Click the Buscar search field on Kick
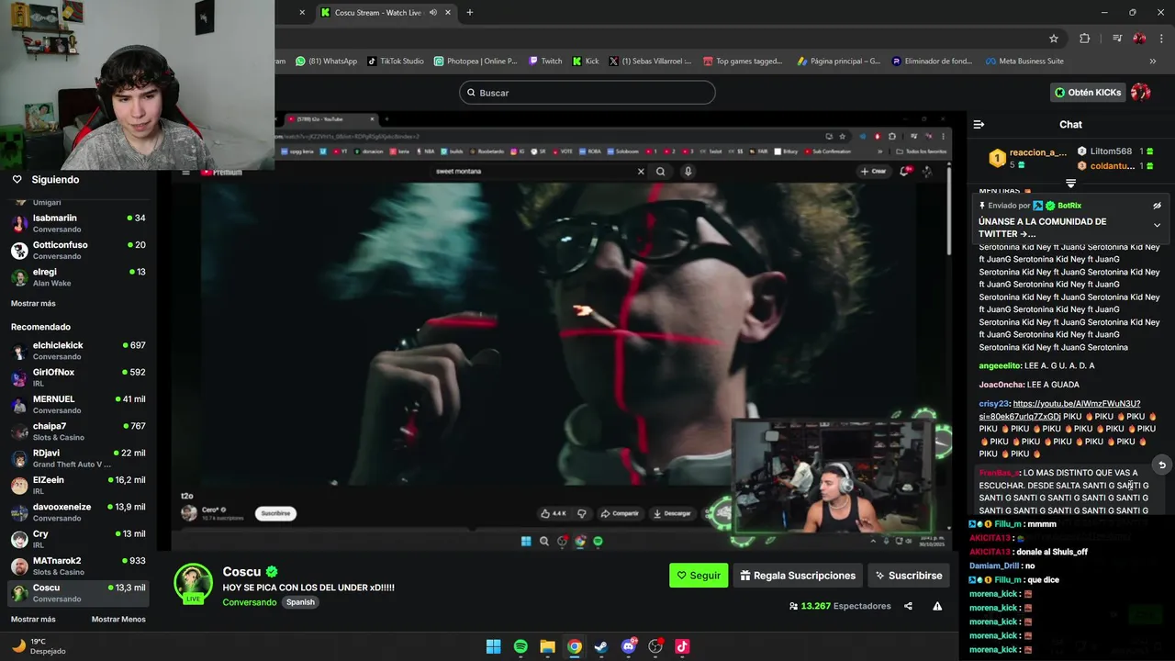The height and width of the screenshot is (661, 1175). (587, 93)
